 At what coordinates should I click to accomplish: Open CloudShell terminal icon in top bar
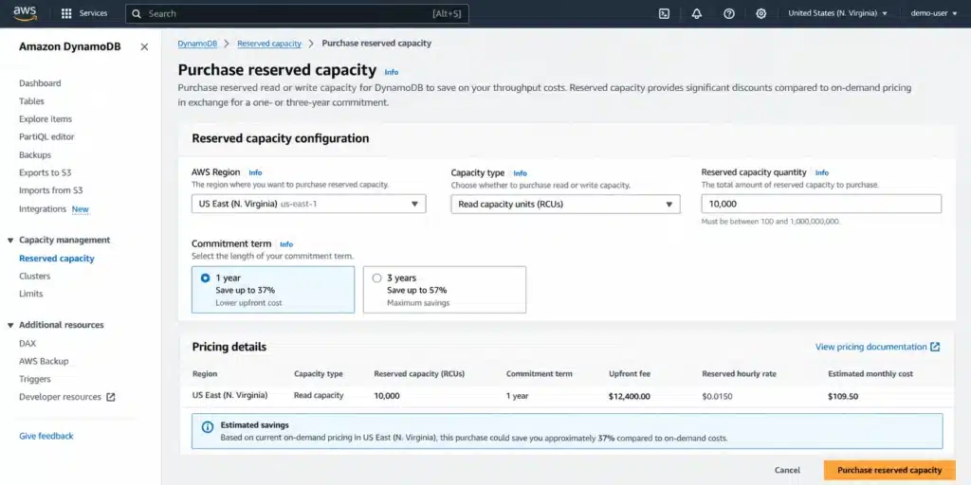tap(664, 13)
